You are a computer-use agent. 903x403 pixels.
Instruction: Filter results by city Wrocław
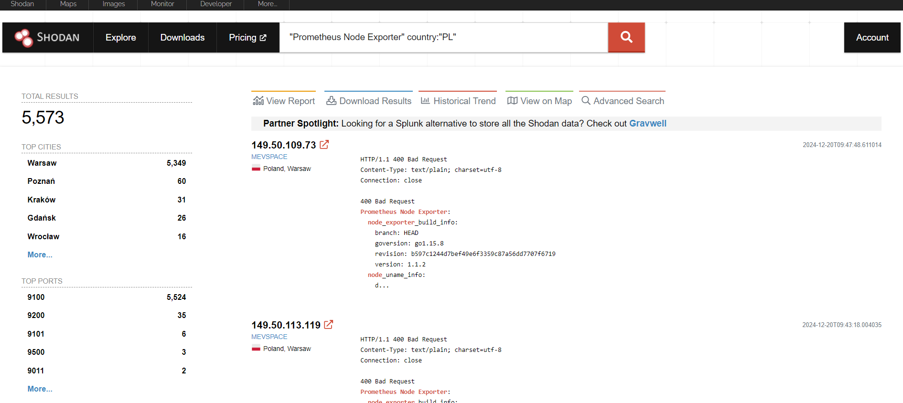(x=43, y=236)
